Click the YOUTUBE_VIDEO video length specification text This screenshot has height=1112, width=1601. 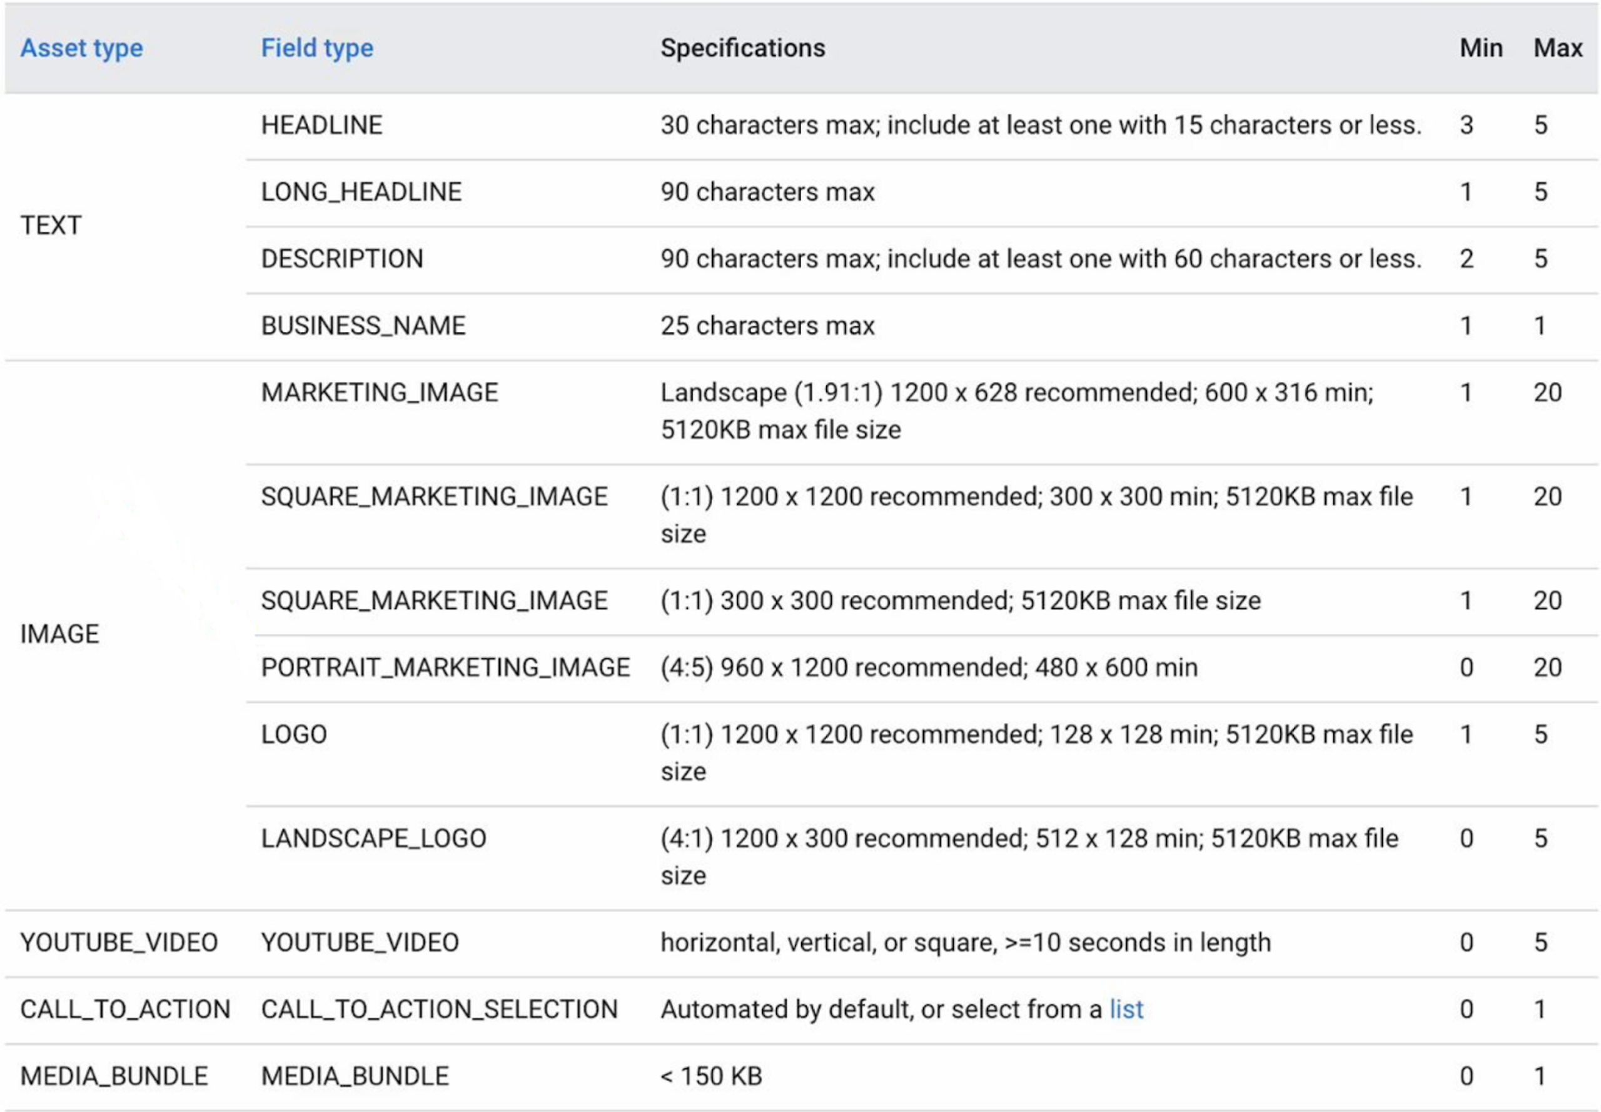tap(966, 943)
